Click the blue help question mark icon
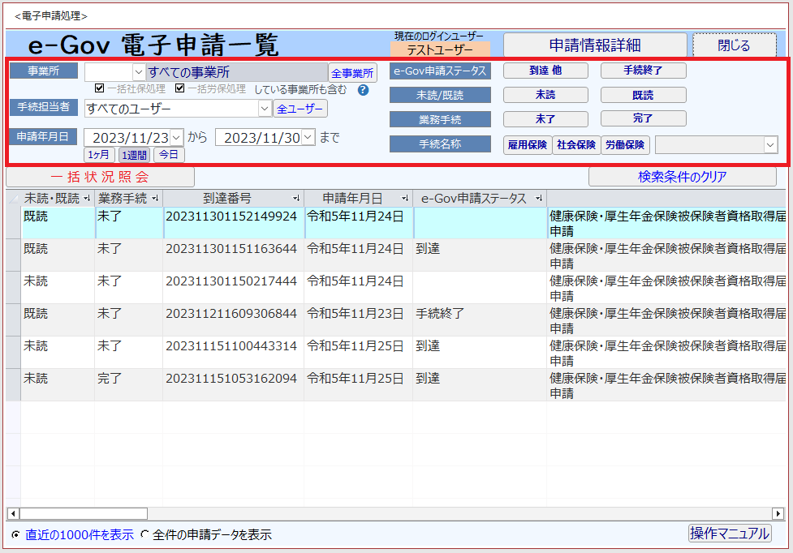This screenshot has width=793, height=553. pos(364,90)
